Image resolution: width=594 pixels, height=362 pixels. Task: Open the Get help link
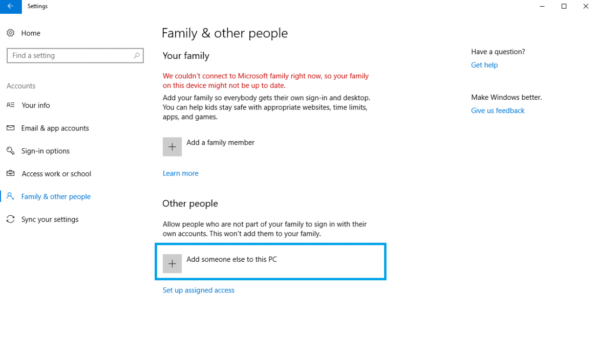(x=484, y=65)
